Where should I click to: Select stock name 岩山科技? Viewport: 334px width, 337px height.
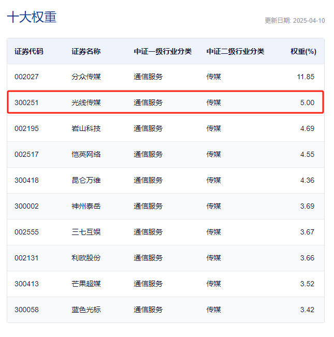(x=86, y=128)
